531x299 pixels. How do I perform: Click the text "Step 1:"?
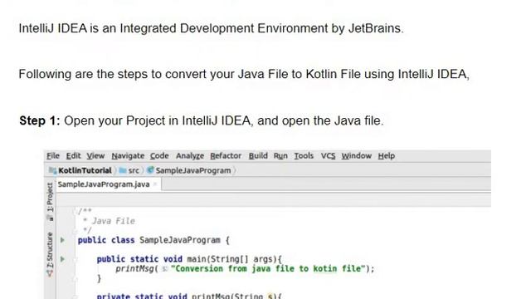pos(40,120)
